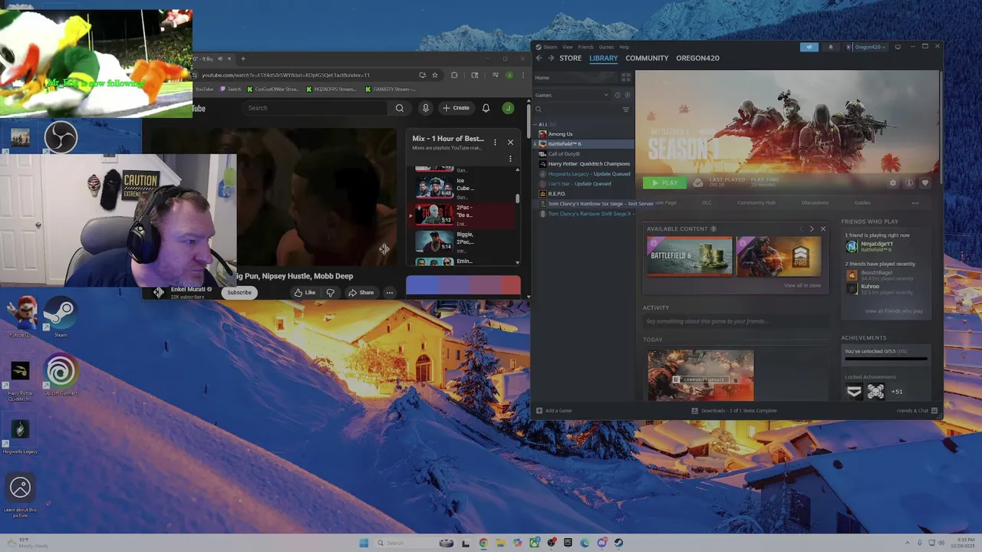
Task: Open Friends & Chat in Steam
Action: (x=917, y=411)
